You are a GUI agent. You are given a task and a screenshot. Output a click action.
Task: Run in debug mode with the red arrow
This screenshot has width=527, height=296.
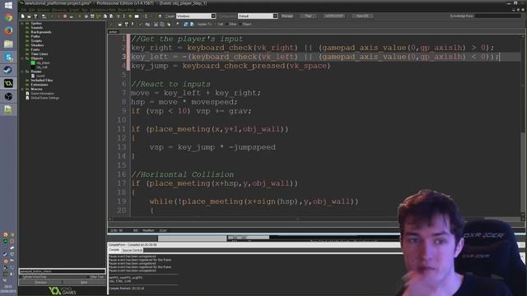[58, 16]
